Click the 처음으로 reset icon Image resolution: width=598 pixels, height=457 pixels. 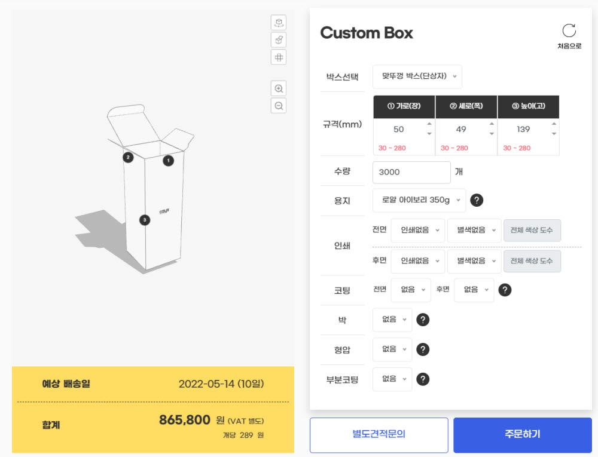(x=569, y=31)
